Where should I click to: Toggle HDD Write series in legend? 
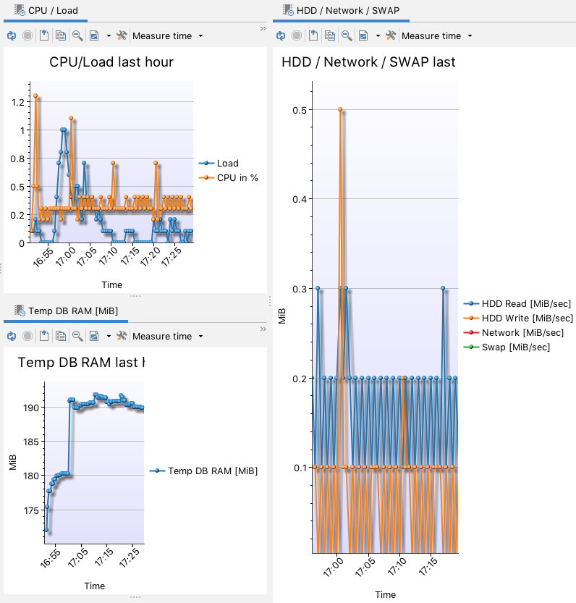(x=527, y=319)
